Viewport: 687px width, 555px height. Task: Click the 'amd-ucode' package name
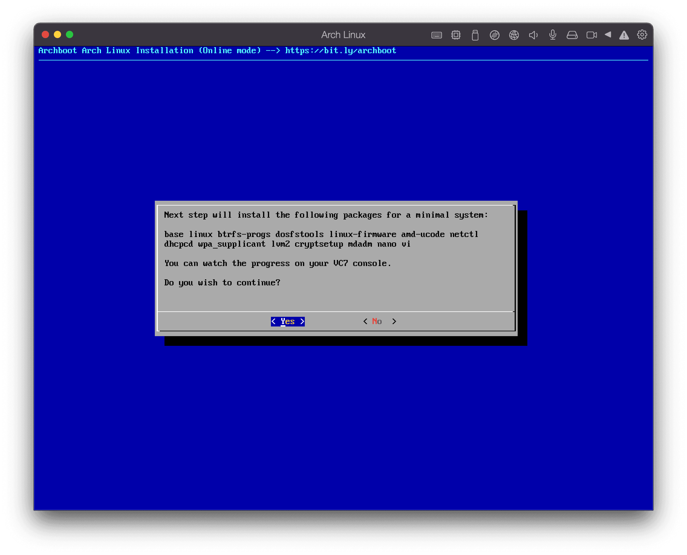pyautogui.click(x=423, y=234)
